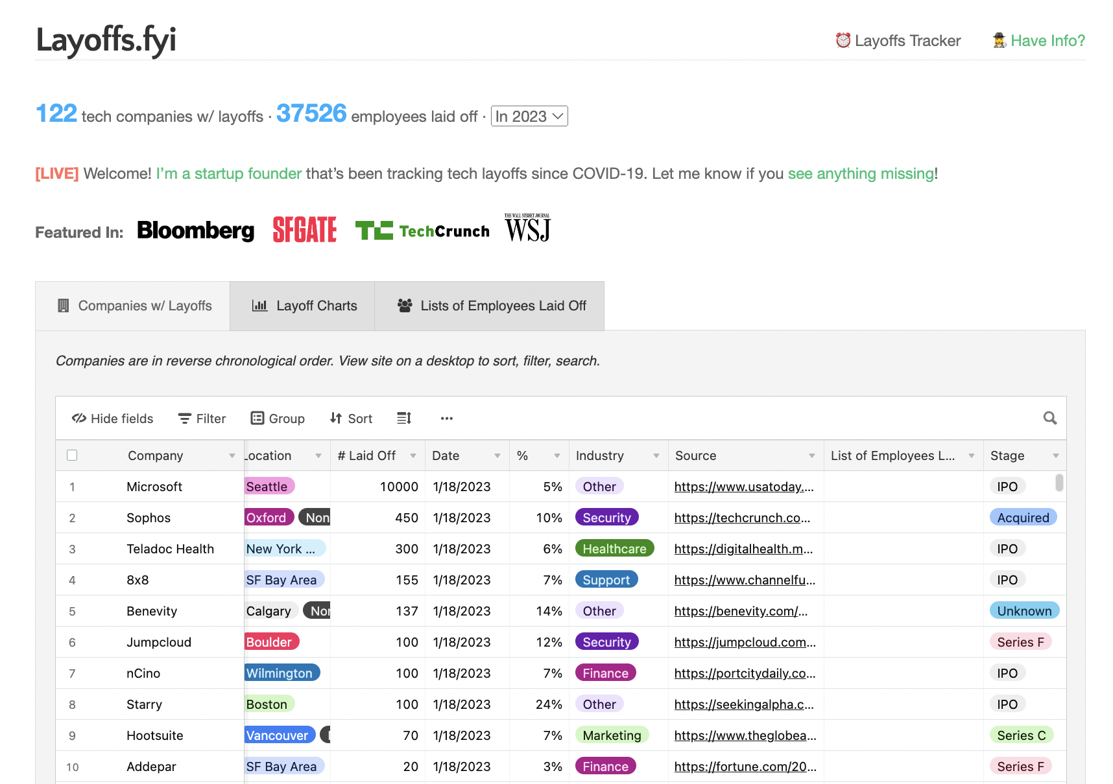This screenshot has width=1113, height=784.
Task: Open the row height icon in the toolbar
Action: point(404,418)
